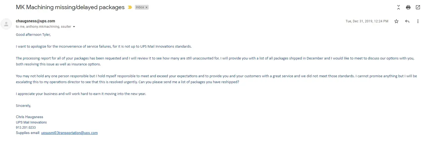Click the Inbox label tag
This screenshot has height=141, width=426.
(x=140, y=7)
